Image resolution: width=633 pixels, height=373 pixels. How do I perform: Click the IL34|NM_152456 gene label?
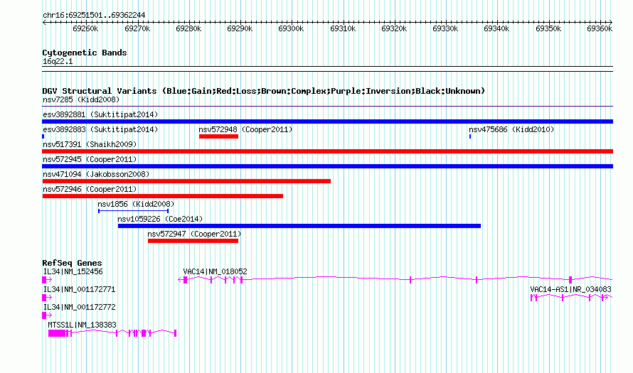tap(73, 272)
